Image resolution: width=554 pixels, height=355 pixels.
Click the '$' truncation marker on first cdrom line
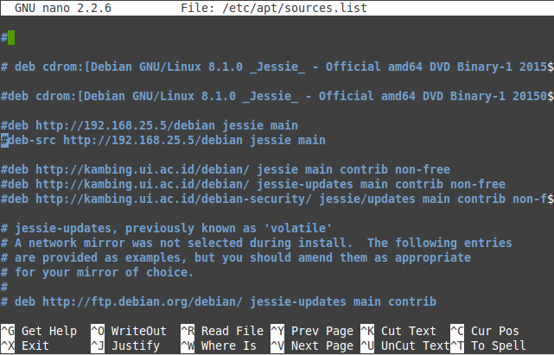coord(551,67)
